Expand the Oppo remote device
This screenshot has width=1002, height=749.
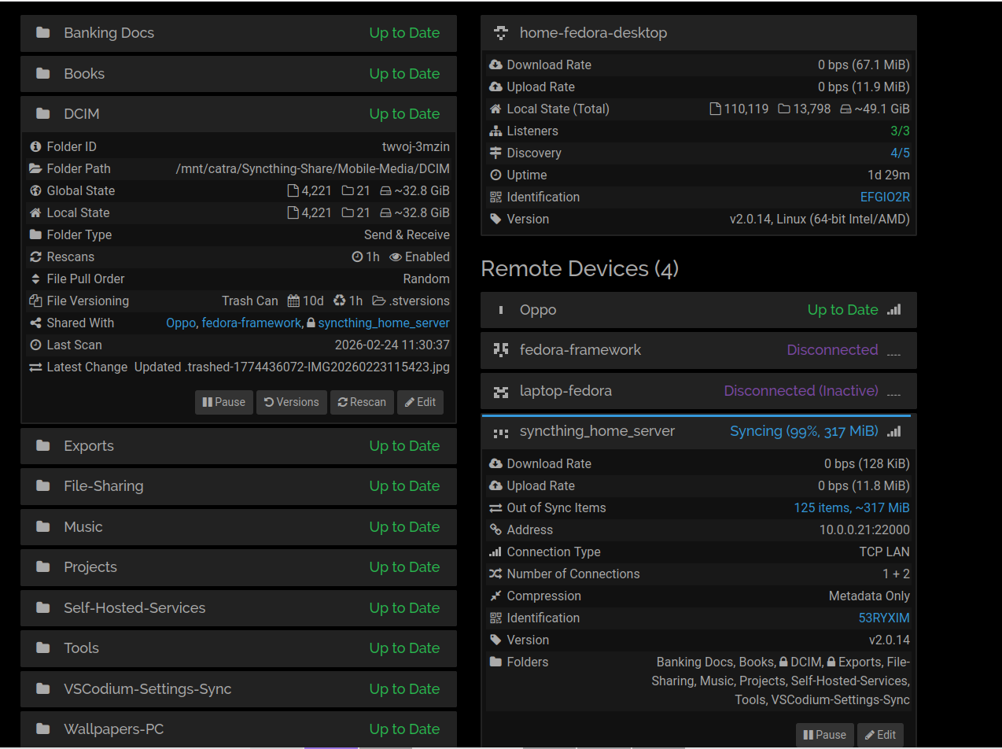coord(698,310)
